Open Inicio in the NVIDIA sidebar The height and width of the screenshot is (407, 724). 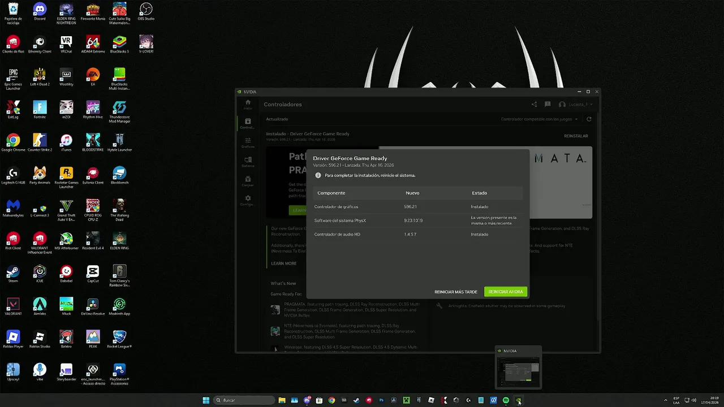(248, 105)
